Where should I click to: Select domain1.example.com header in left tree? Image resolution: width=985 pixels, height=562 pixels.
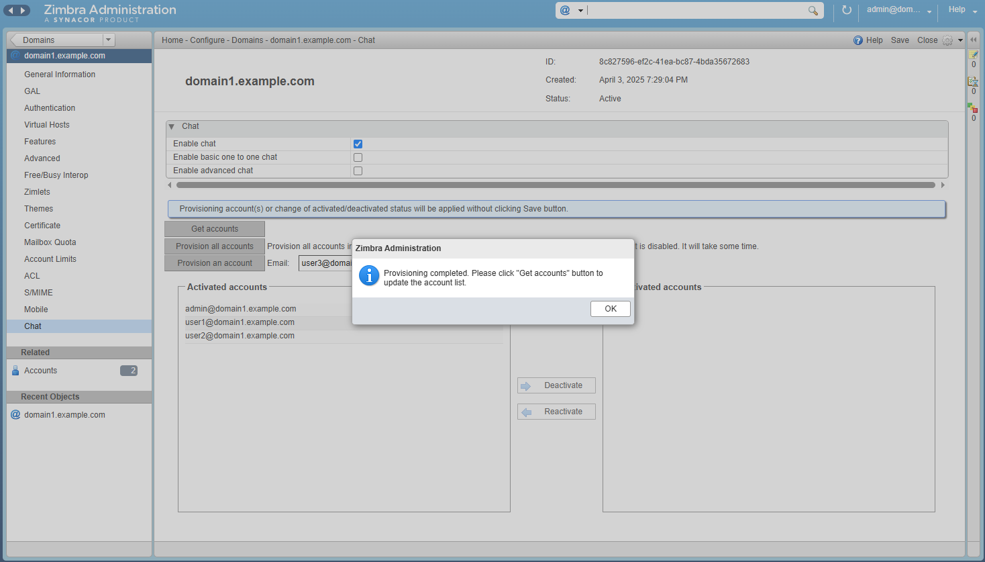tap(79, 56)
